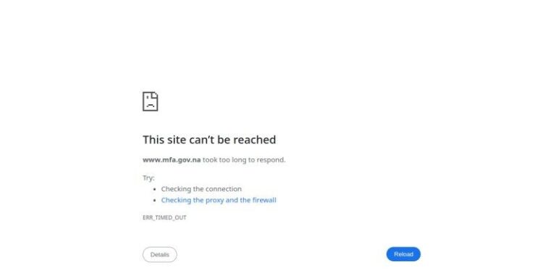Select the bold www.mfa.gov.na domain text
This screenshot has width=556, height=278.
[x=172, y=160]
